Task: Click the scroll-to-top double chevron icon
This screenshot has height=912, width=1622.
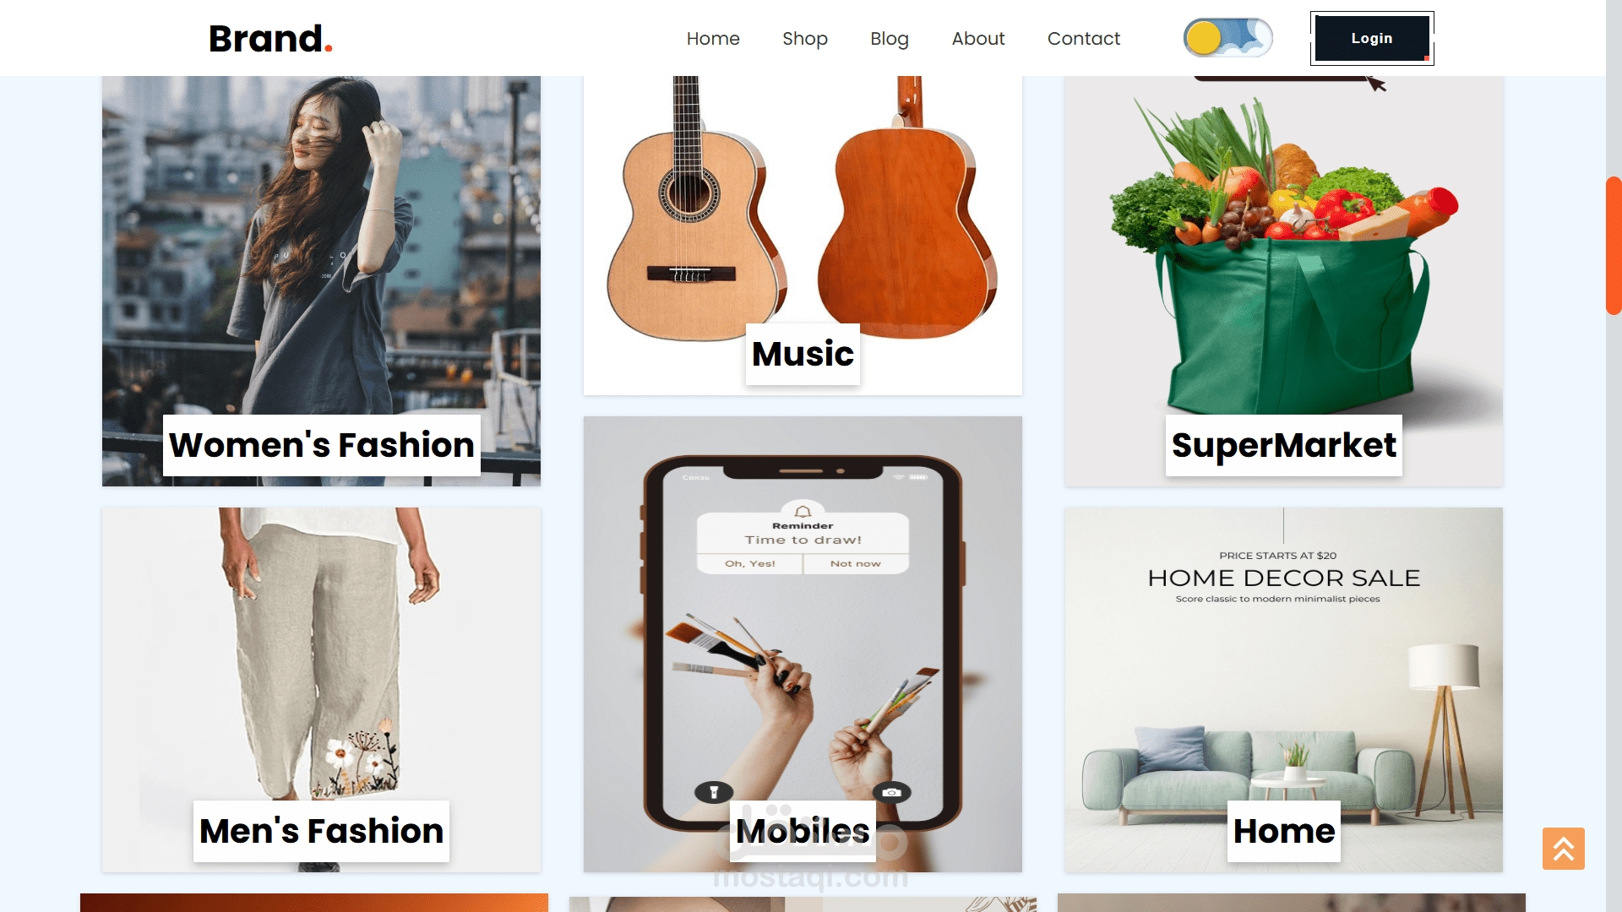Action: pyautogui.click(x=1563, y=848)
